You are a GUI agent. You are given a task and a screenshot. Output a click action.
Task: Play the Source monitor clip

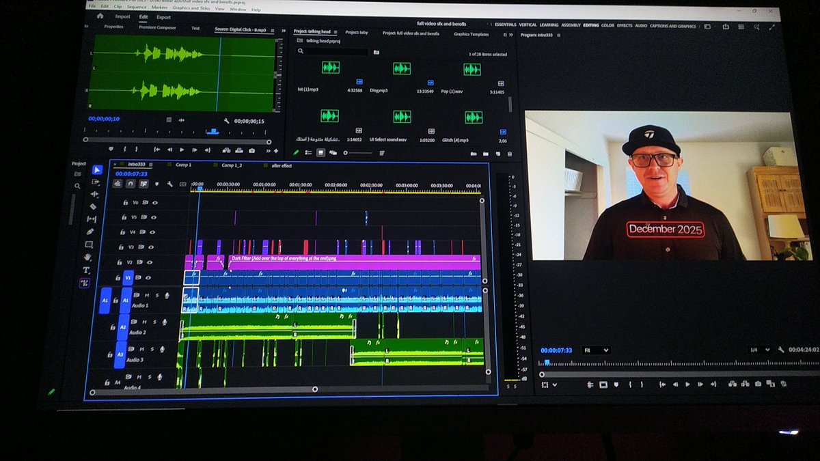pos(182,150)
